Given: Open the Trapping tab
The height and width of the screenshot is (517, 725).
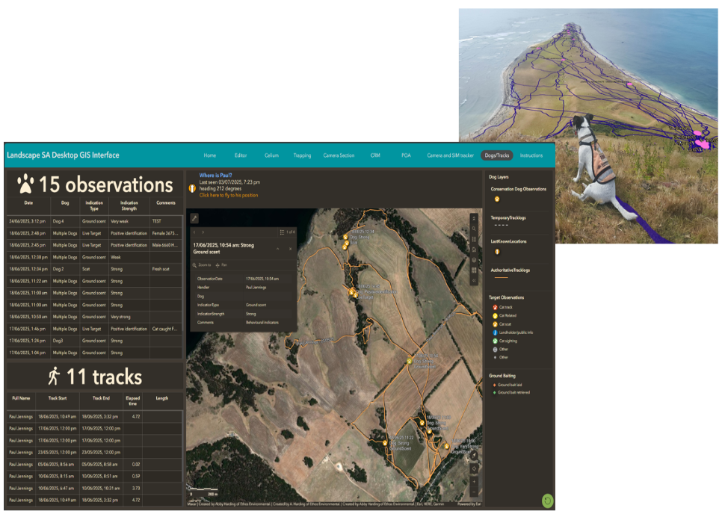Looking at the screenshot, I should [x=302, y=155].
